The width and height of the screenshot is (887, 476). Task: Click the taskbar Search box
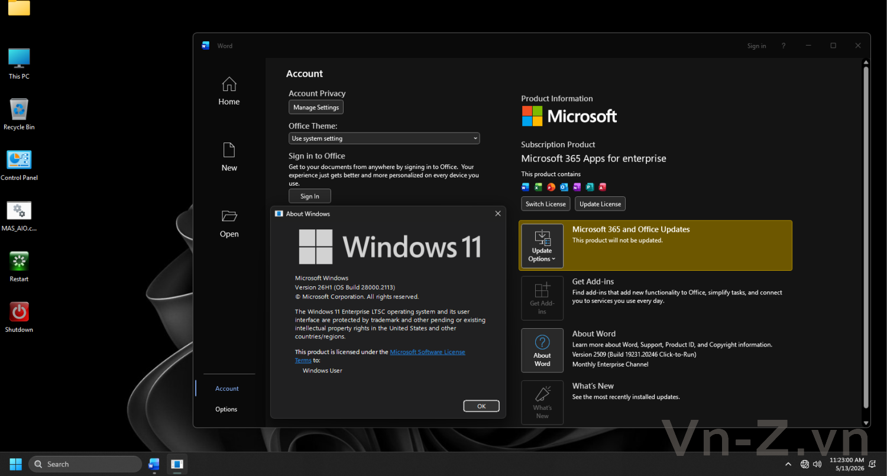pyautogui.click(x=85, y=464)
